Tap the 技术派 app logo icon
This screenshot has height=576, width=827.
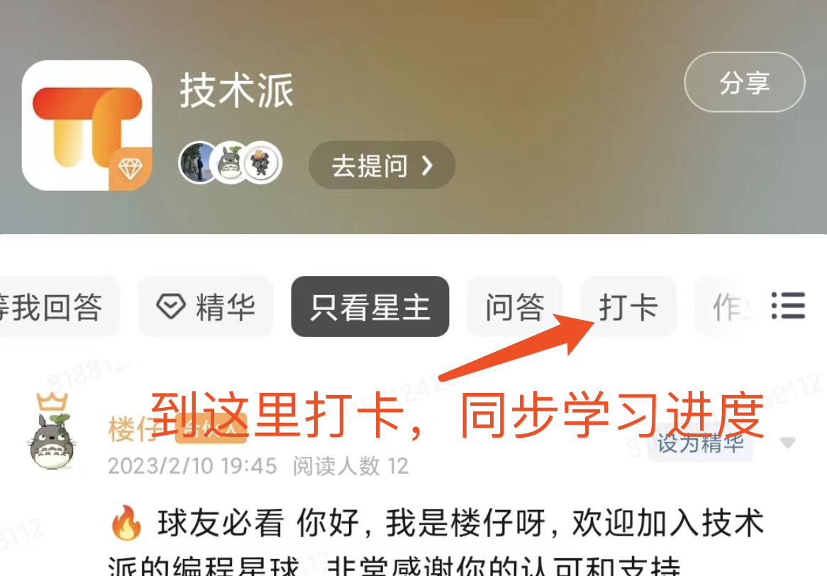point(87,126)
